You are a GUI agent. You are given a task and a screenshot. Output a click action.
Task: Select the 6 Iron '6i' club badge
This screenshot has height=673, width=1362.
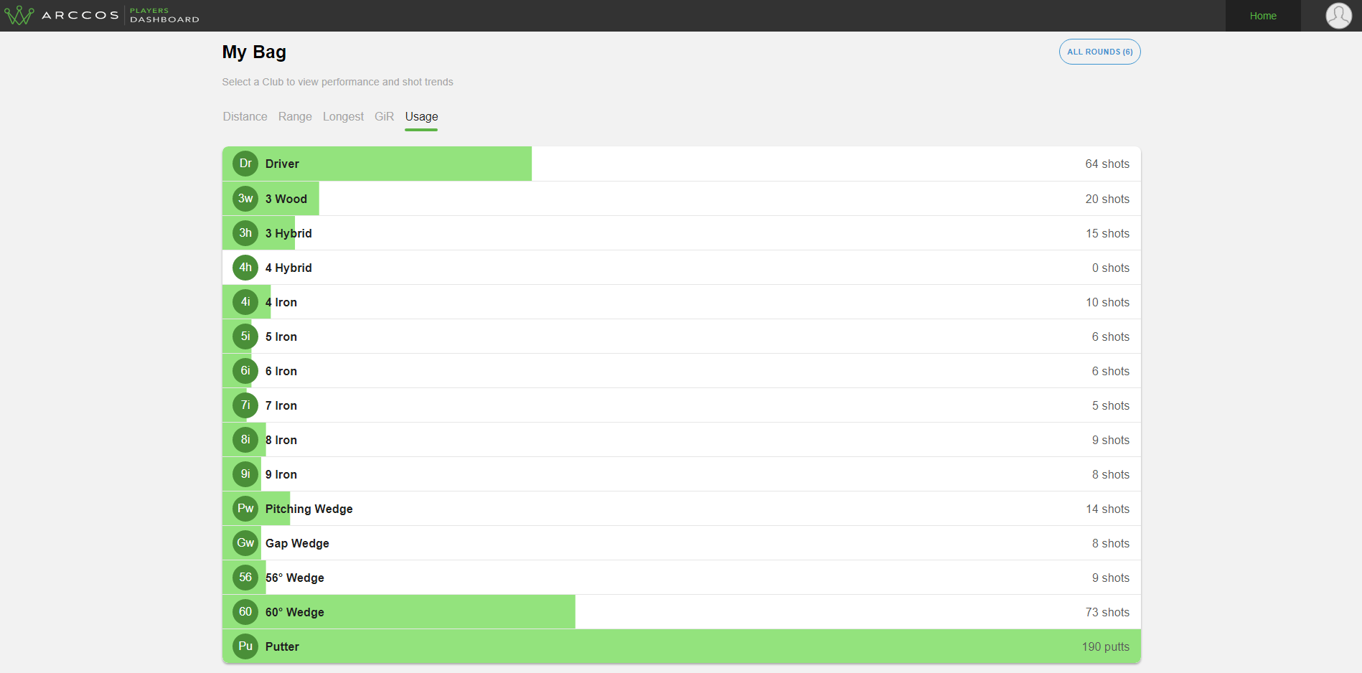coord(245,371)
